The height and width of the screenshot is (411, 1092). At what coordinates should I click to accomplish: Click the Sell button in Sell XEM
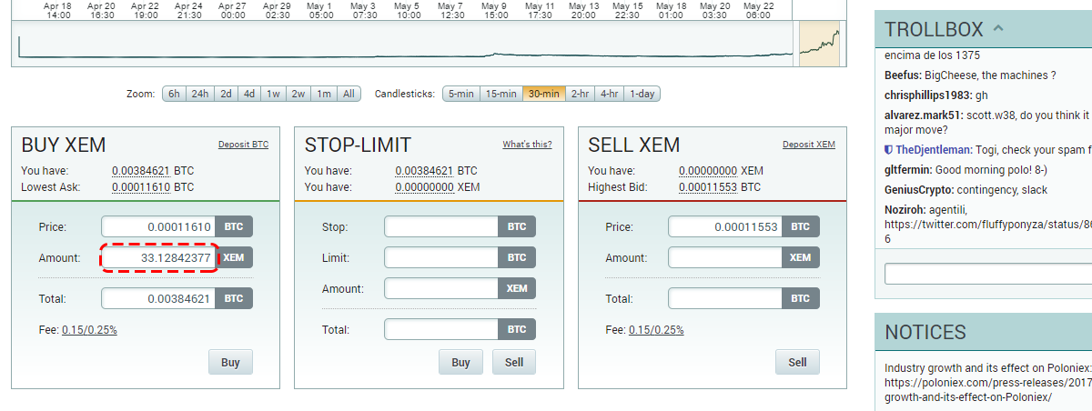click(x=797, y=362)
